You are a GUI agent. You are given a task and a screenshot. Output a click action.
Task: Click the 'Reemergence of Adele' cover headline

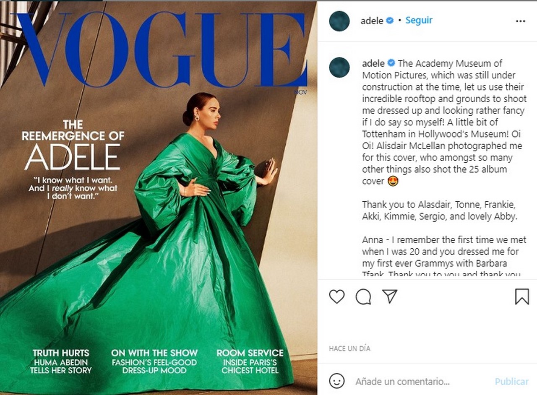[73, 145]
